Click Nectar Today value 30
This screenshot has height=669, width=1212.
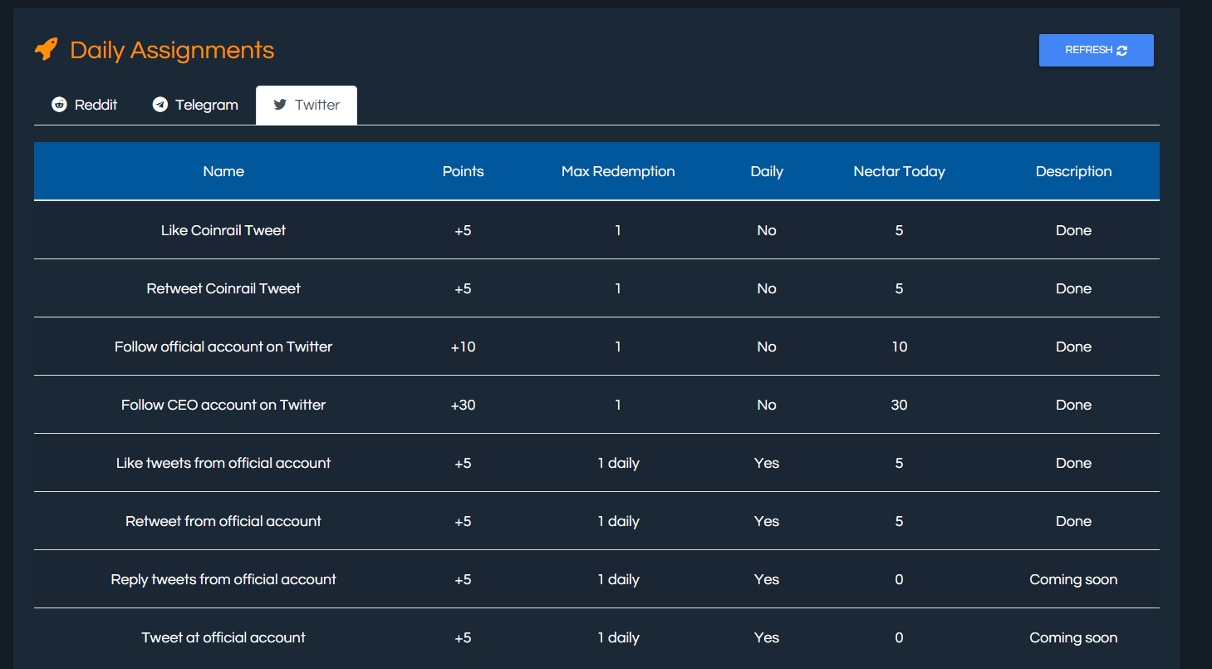pos(899,405)
